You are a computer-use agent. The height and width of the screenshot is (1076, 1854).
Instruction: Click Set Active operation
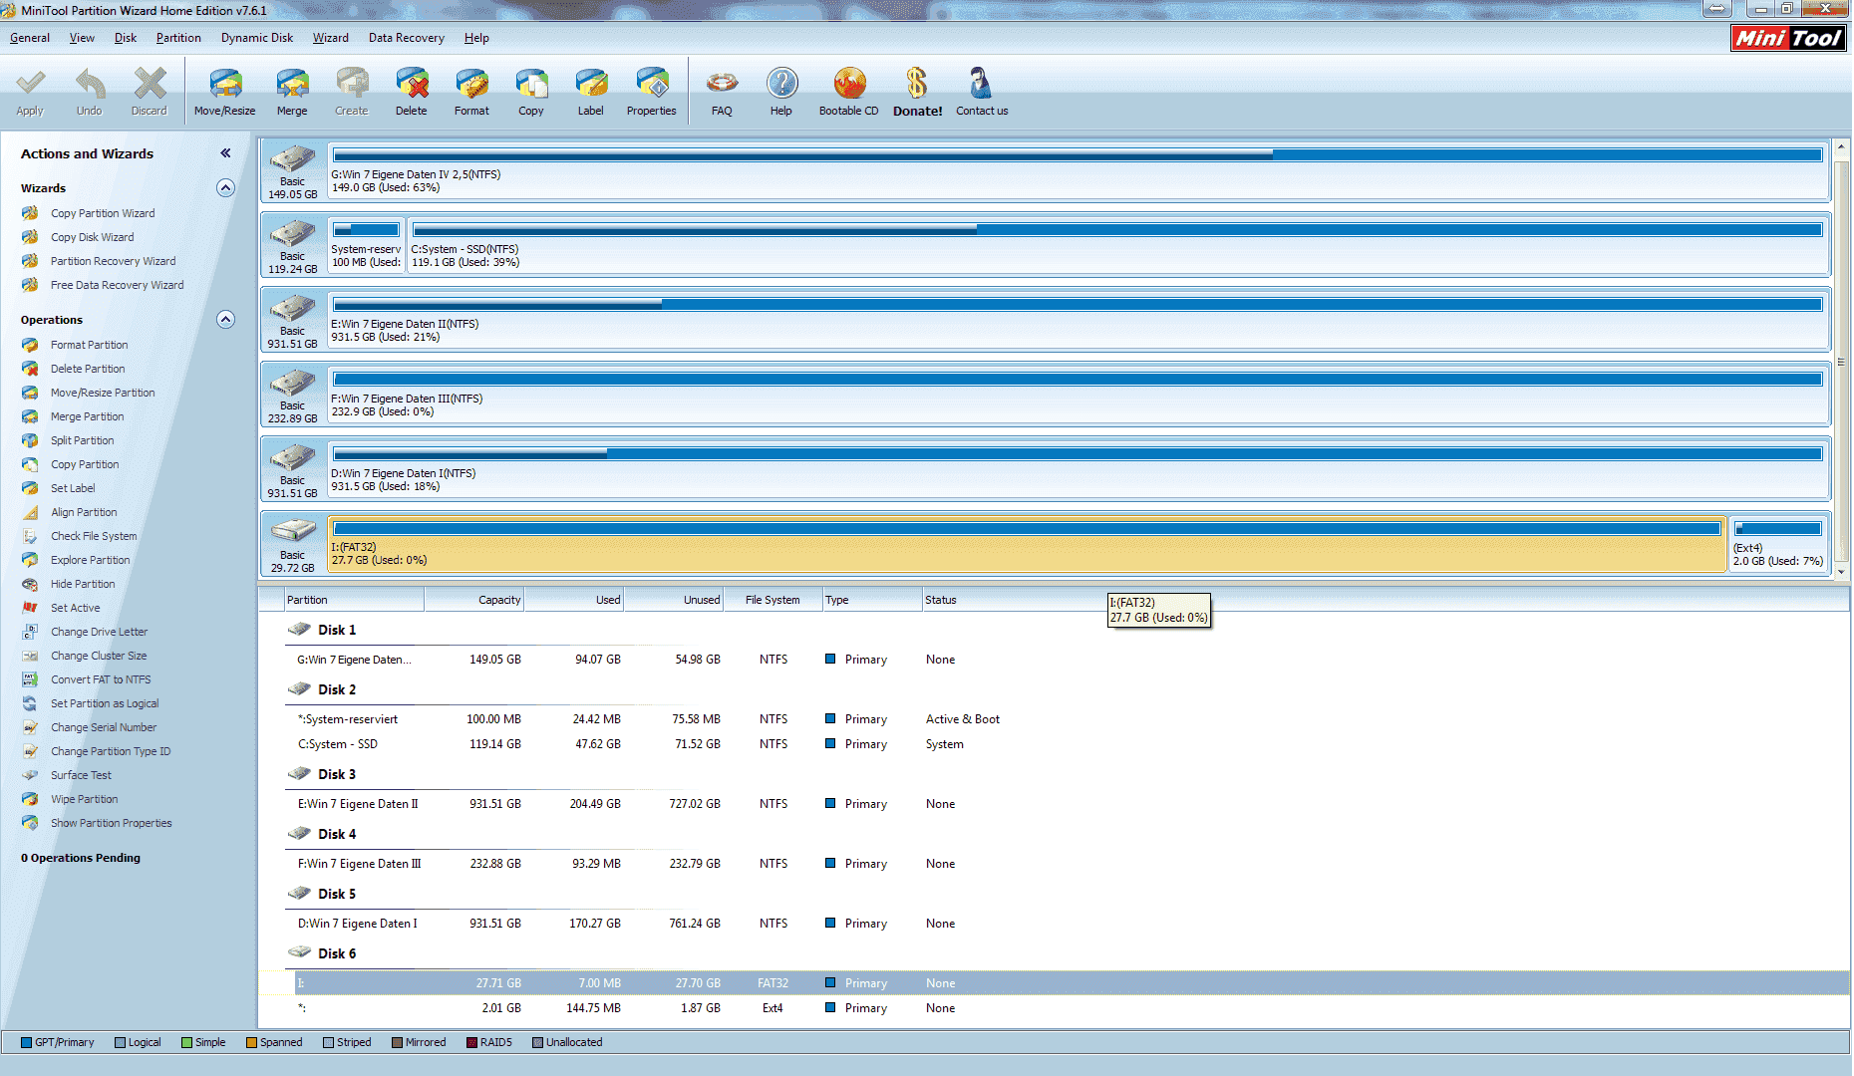(x=75, y=608)
